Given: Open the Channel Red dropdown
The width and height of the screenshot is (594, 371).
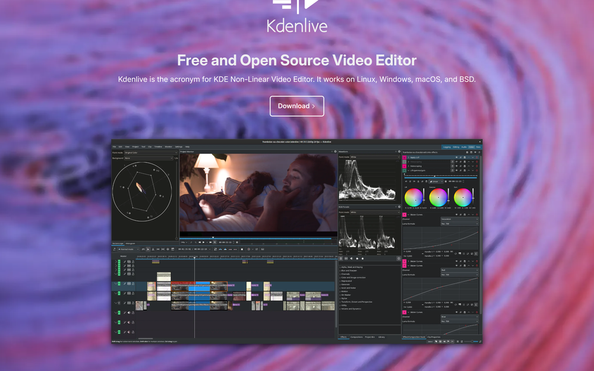Looking at the screenshot, I should point(459,270).
